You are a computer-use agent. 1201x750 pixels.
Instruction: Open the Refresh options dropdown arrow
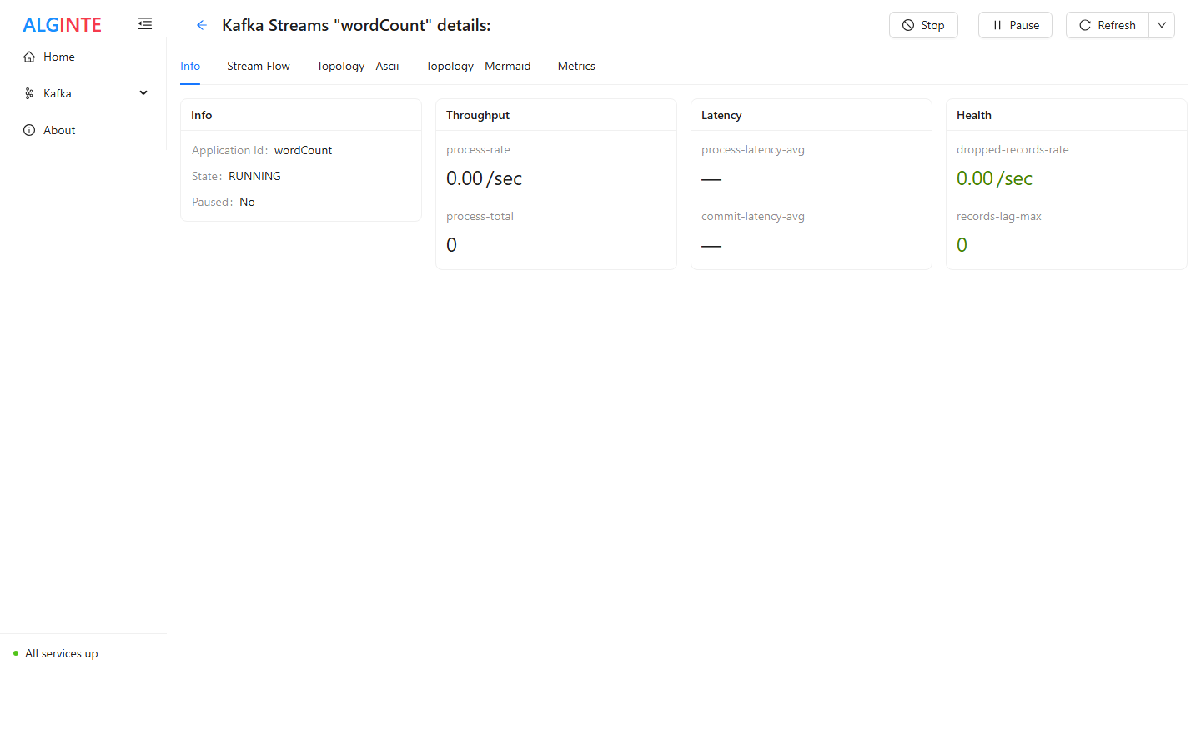(x=1162, y=25)
